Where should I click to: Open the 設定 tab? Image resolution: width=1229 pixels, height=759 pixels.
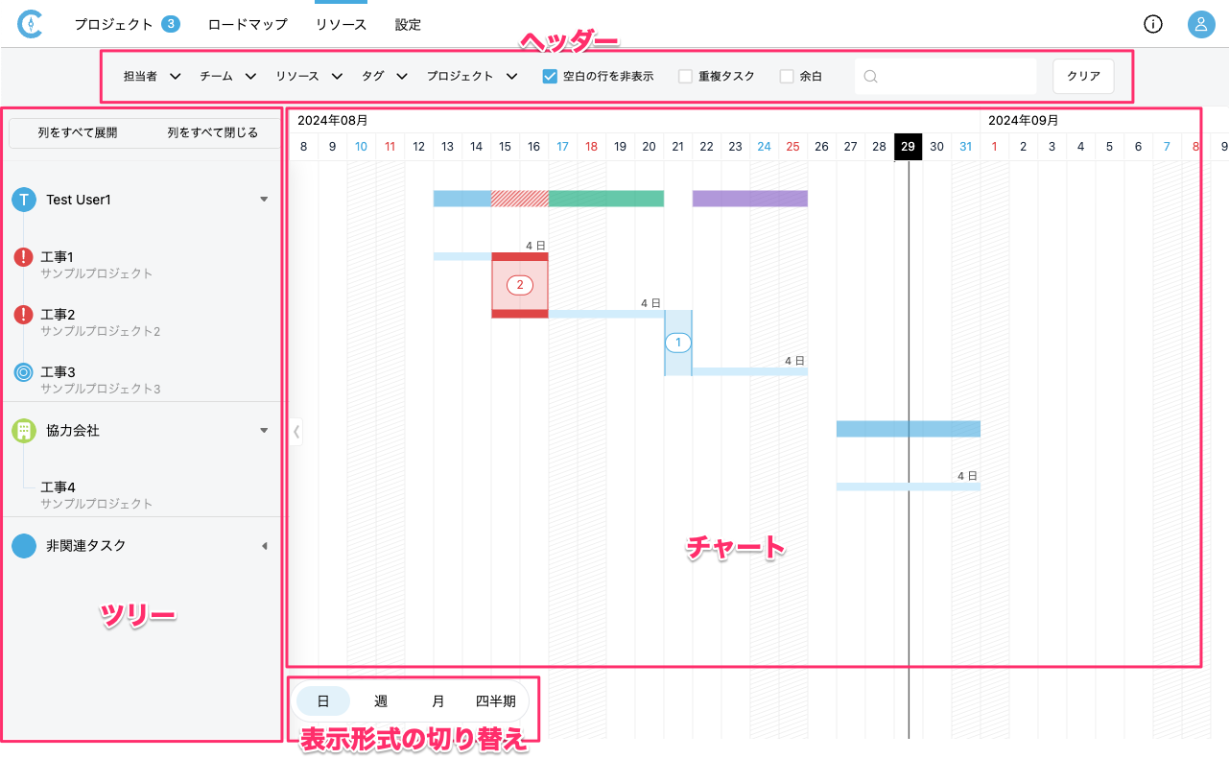(x=408, y=25)
